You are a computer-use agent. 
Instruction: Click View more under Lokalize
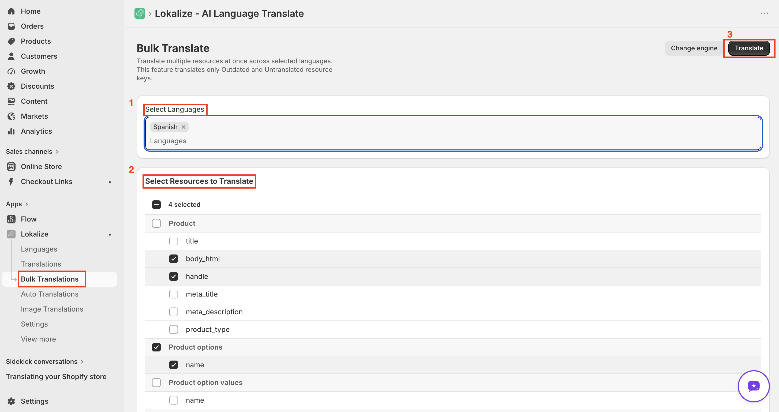38,339
